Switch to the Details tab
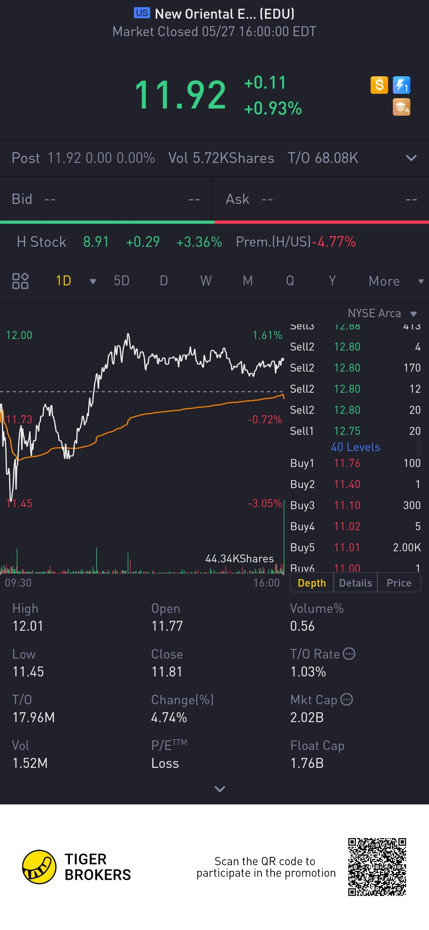 [x=356, y=583]
